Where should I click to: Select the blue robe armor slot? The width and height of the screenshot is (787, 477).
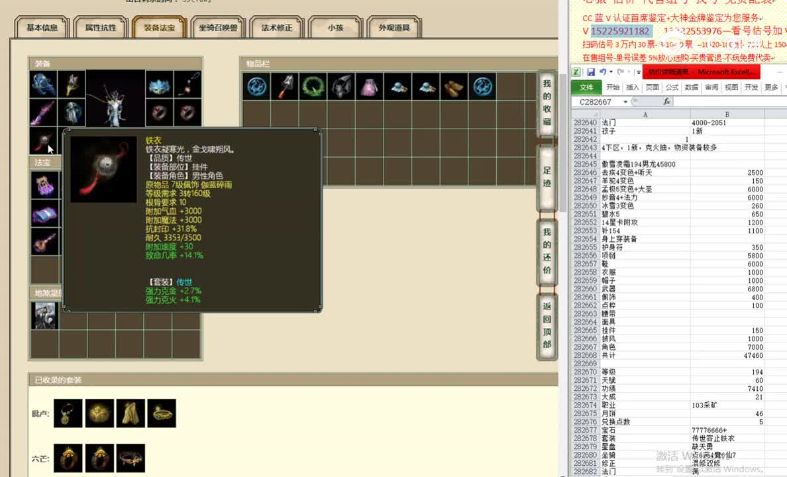(x=72, y=112)
